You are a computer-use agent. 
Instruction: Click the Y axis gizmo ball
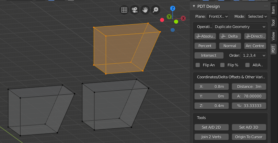pos(169,16)
